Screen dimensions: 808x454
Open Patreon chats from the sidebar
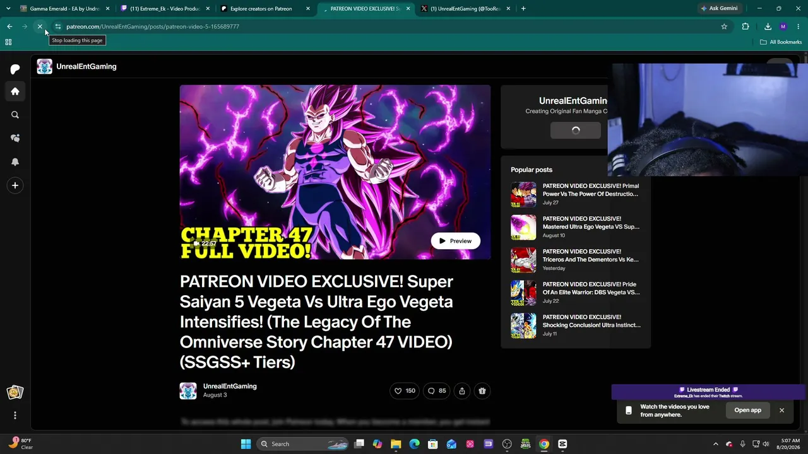(15, 138)
